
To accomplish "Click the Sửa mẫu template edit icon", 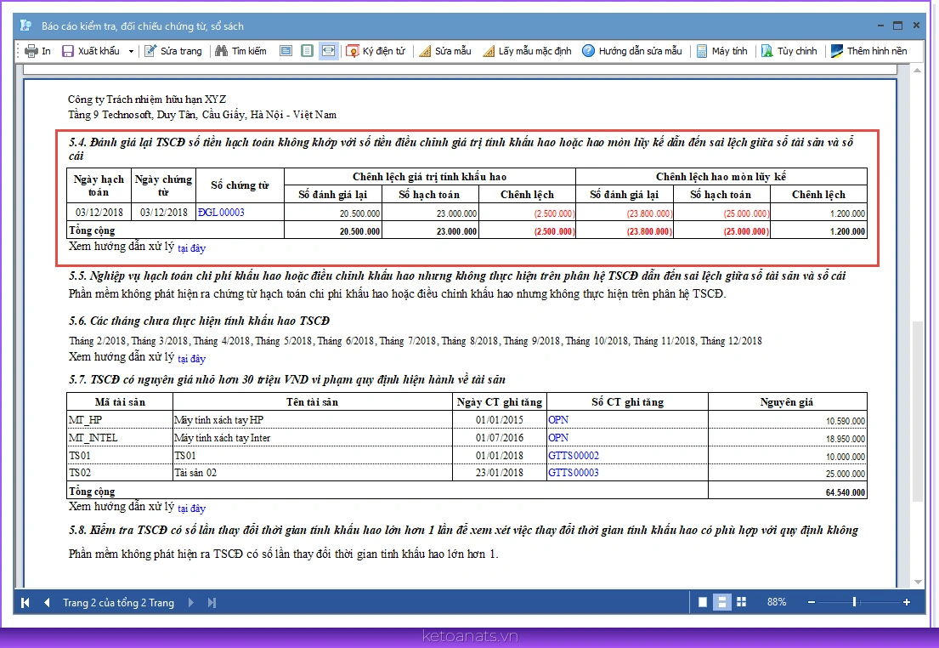I will pos(425,51).
